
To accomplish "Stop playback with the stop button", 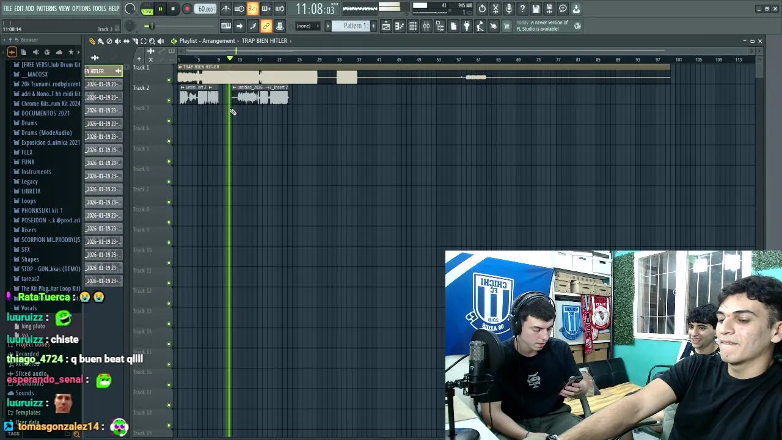I will pyautogui.click(x=173, y=9).
